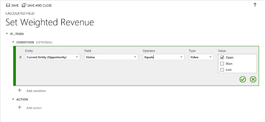Click the Operator column label
Image resolution: width=265 pixels, height=122 pixels.
[x=149, y=51]
